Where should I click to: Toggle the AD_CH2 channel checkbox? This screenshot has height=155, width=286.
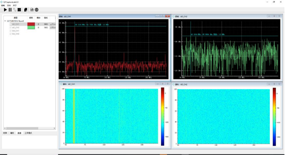pyautogui.click(x=10, y=28)
